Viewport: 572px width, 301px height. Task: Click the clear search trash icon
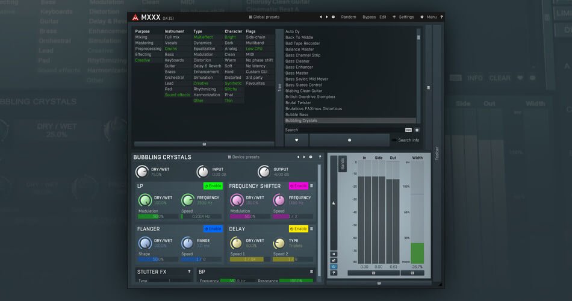417,129
